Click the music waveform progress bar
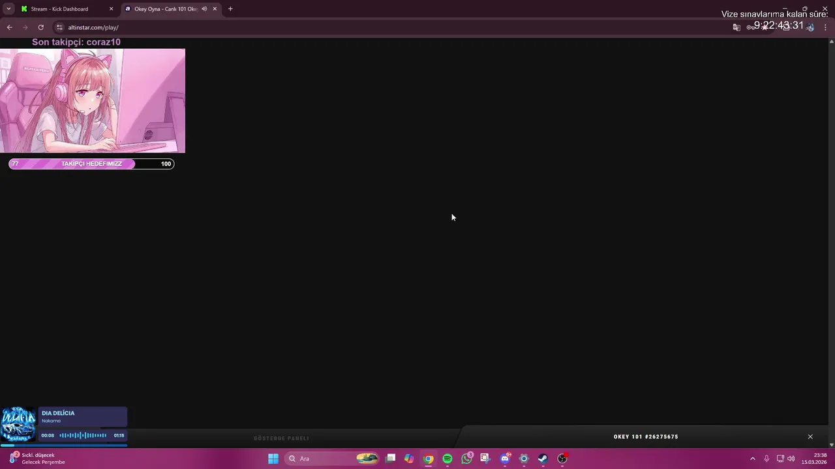 83,435
